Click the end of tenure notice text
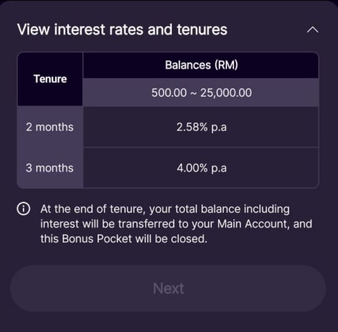This screenshot has height=332, width=338. coord(176,224)
